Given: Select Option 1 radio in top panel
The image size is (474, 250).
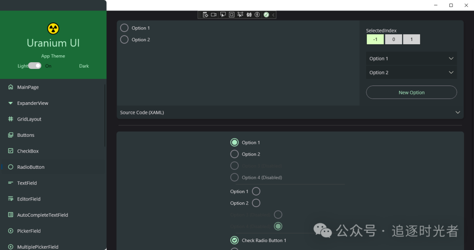Looking at the screenshot, I should click(124, 28).
